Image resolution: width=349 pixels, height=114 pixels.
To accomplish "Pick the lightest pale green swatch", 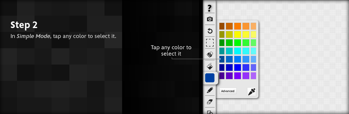I will click(253, 43).
